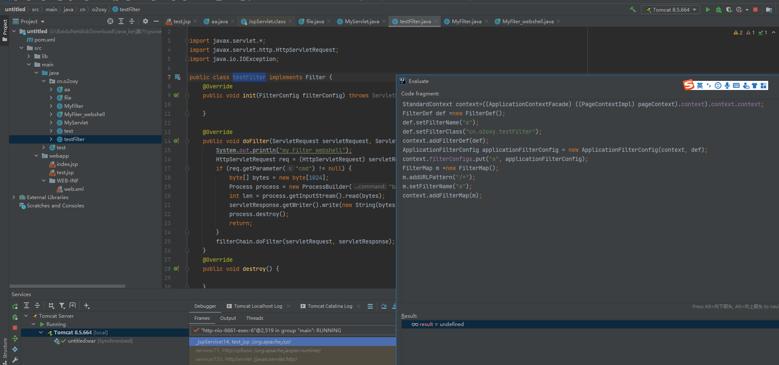This screenshot has height=365, width=779.
Task: Select the service:71, HttpJspBase stack frame
Action: (x=292, y=350)
